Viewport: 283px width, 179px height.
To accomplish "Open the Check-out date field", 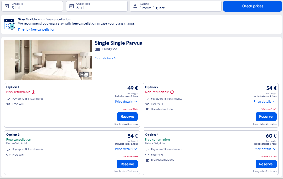I will (97, 6).
